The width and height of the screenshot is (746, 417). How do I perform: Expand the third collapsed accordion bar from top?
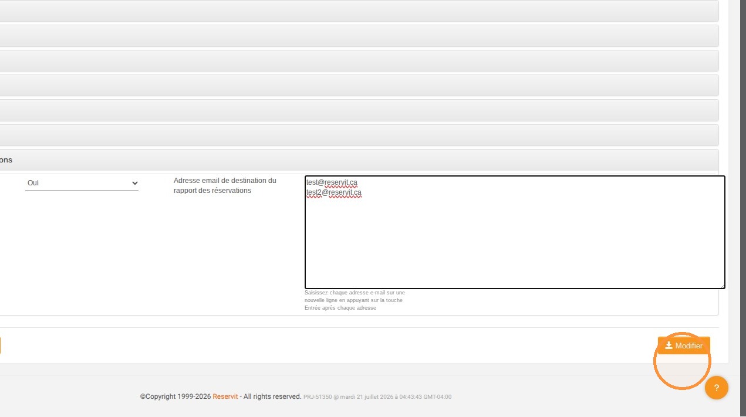click(359, 60)
